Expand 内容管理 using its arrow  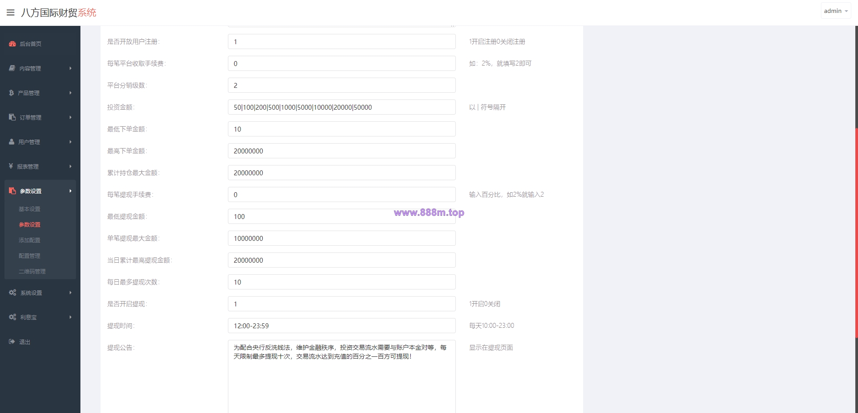[x=71, y=68]
